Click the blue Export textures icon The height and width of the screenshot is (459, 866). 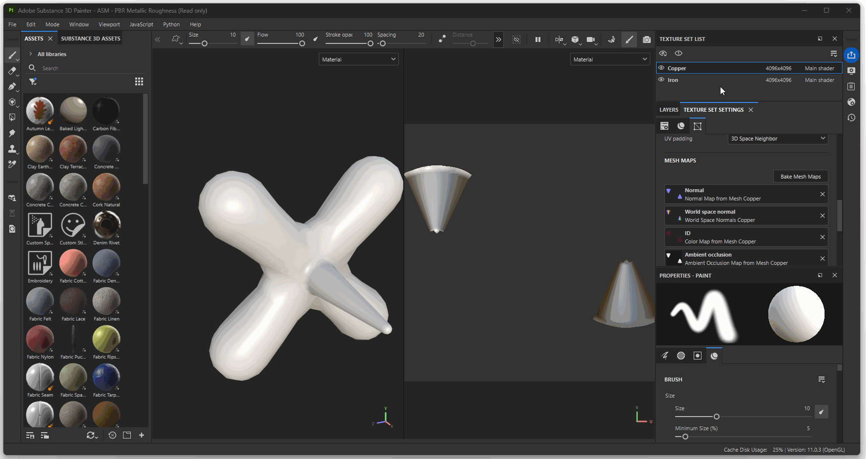coord(851,55)
